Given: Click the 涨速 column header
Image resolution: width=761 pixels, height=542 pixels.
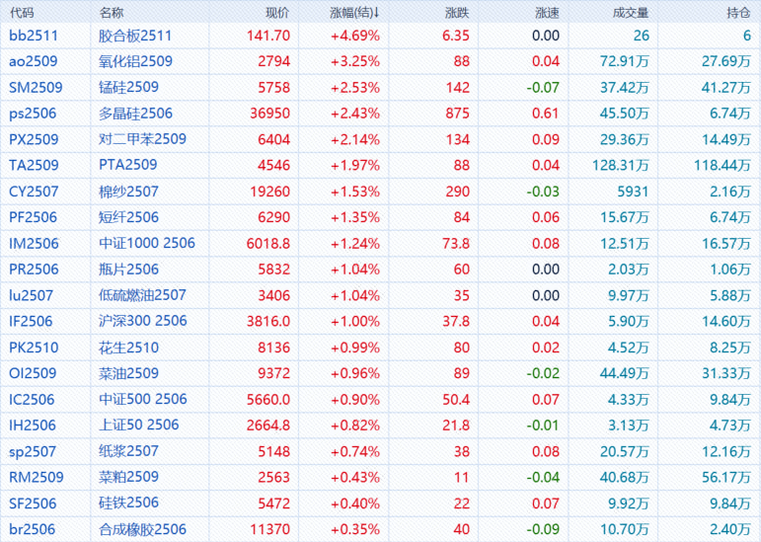Looking at the screenshot, I should 547,13.
